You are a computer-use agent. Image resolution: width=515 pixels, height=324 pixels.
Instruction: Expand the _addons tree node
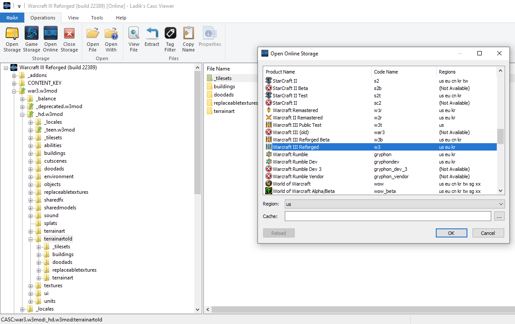(x=14, y=76)
